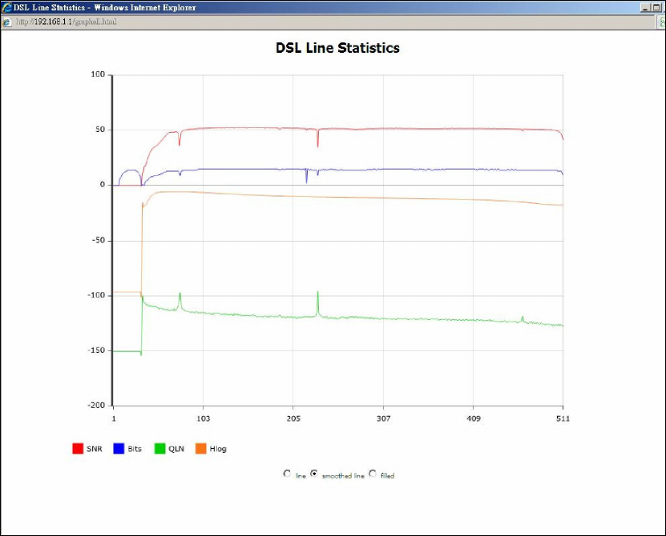Click the y-axis label 0
This screenshot has height=536, width=666.
tap(103, 185)
